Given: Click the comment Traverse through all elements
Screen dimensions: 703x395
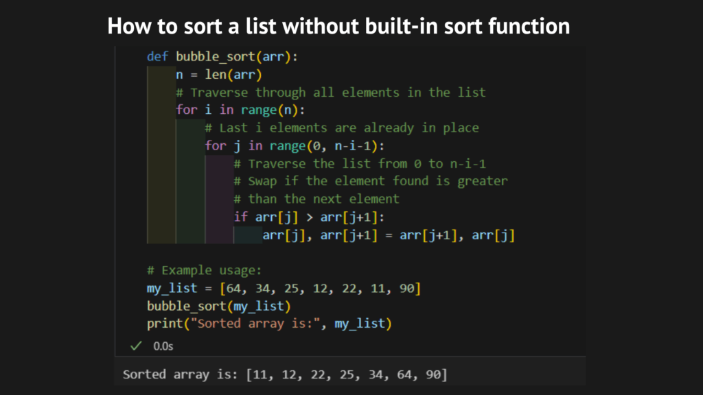Looking at the screenshot, I should click(330, 92).
